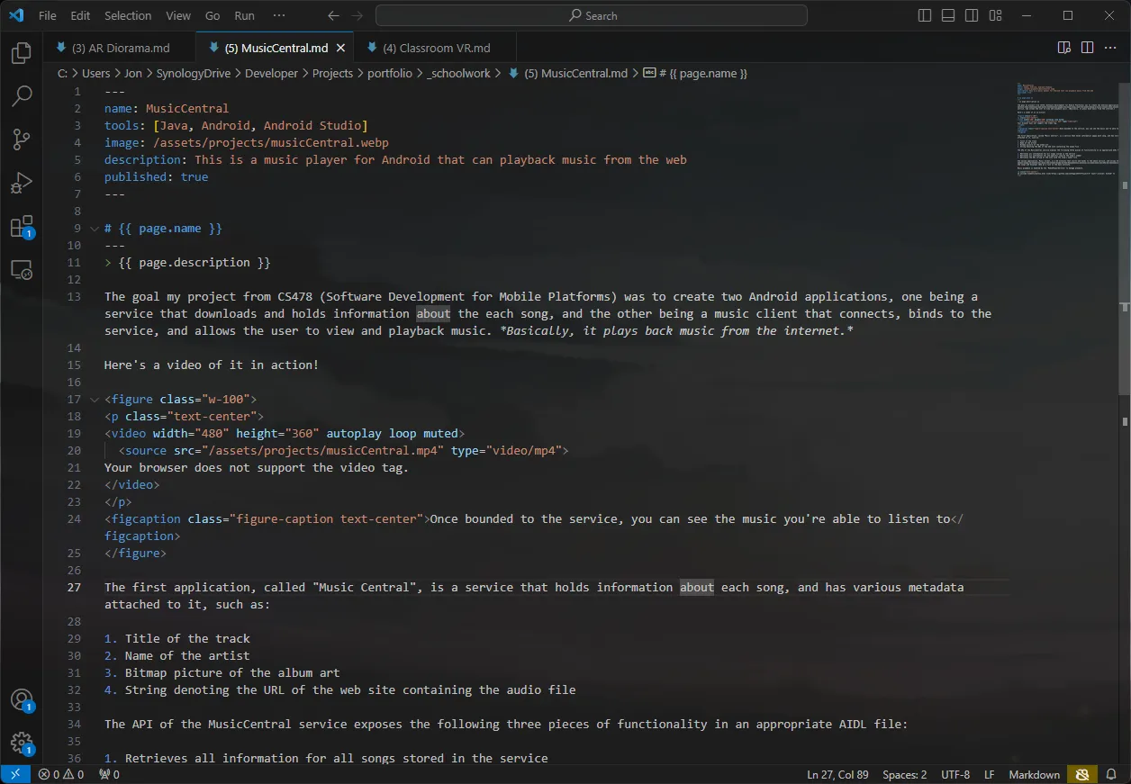Open Markdown preview to the side

[x=1064, y=48]
